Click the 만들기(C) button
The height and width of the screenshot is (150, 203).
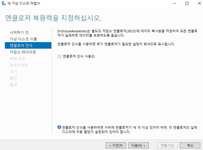click(x=167, y=145)
